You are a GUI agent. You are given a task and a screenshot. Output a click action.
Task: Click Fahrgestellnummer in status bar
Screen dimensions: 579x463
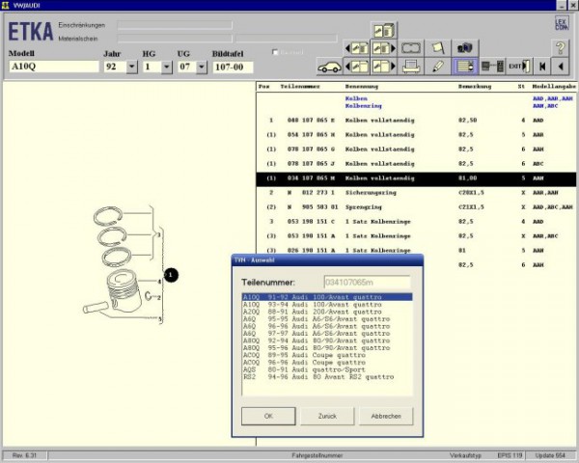coord(317,455)
